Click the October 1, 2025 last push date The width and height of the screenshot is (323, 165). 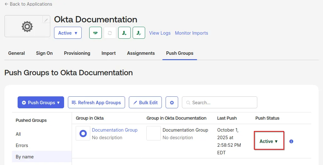click(229, 141)
